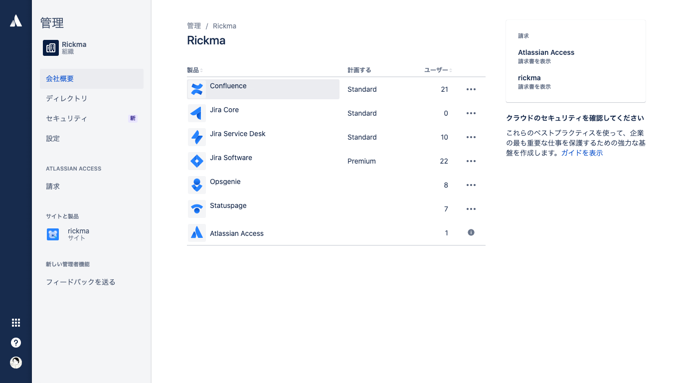
Task: Select 会社概要 in the sidebar
Action: 92,79
